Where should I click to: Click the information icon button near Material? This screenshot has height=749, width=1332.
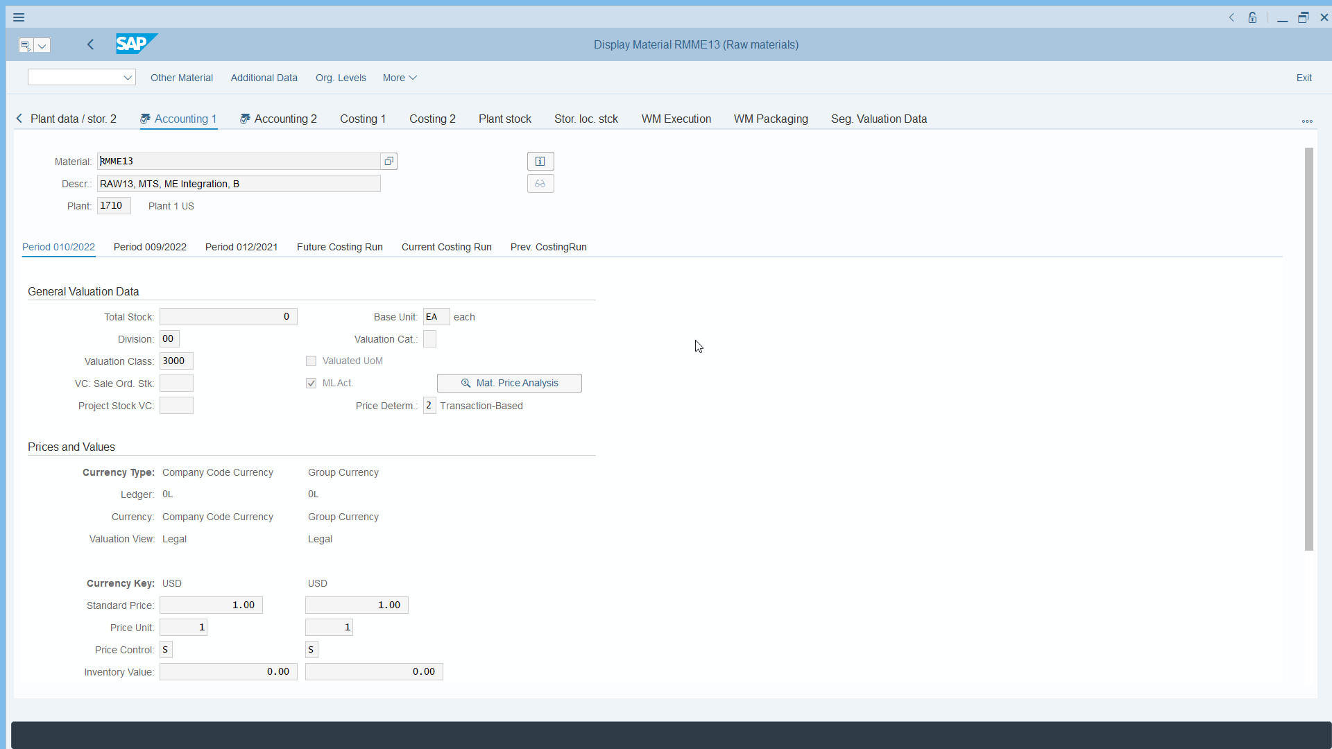pyautogui.click(x=540, y=161)
